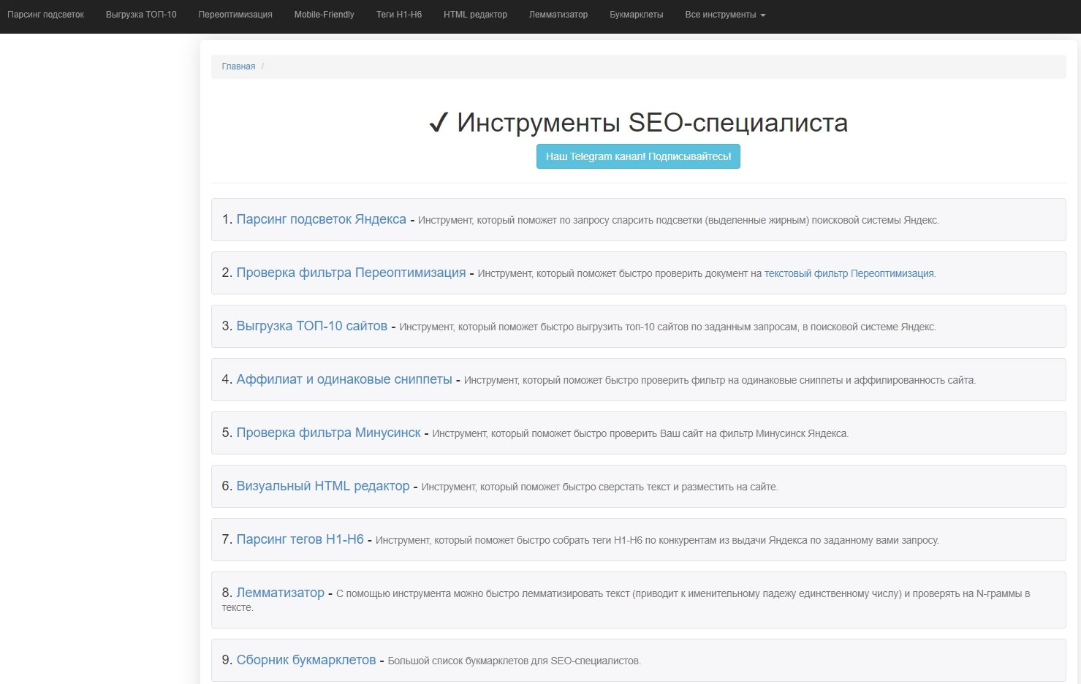1081x684 pixels.
Task: Open the Сборник букмарклетов link
Action: 306,660
